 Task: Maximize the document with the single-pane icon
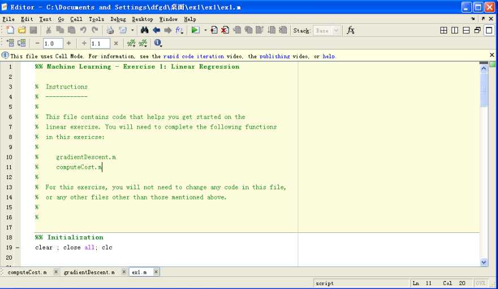(x=489, y=30)
